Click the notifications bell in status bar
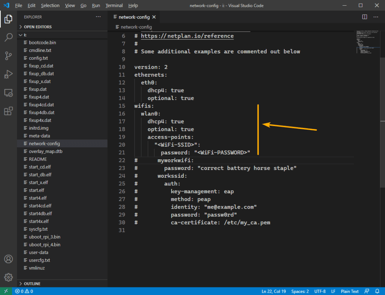Screen dimensions: 385x295 tap(377, 291)
